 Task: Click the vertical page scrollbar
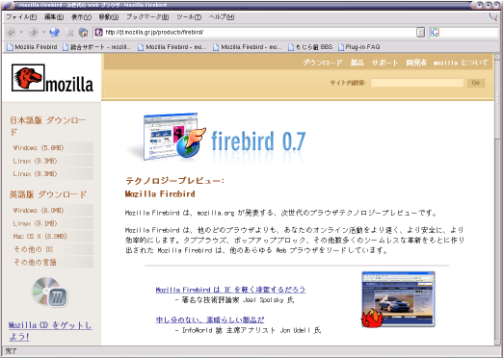coord(497,199)
